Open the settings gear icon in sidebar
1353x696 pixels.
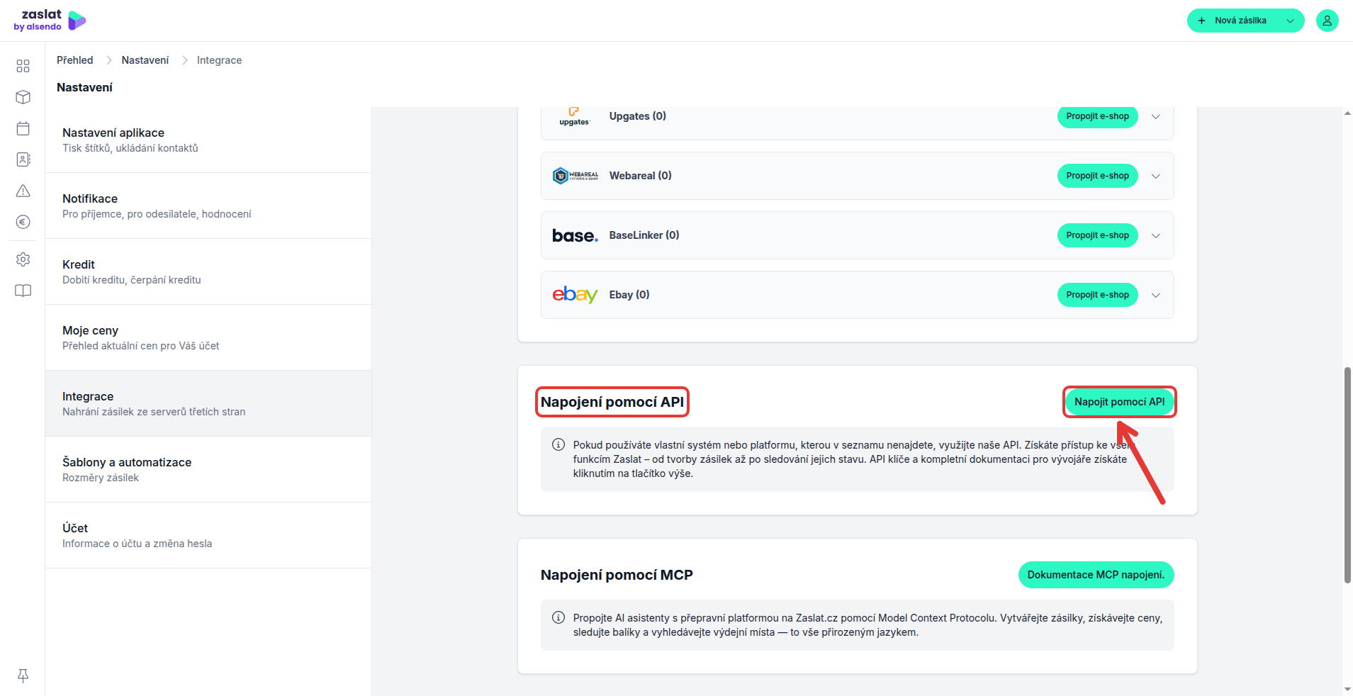pos(23,259)
